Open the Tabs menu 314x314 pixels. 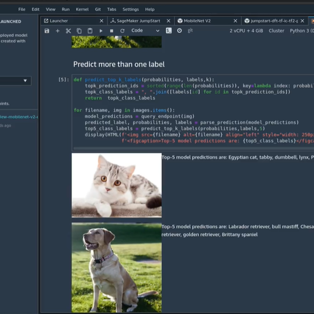[x=112, y=9]
